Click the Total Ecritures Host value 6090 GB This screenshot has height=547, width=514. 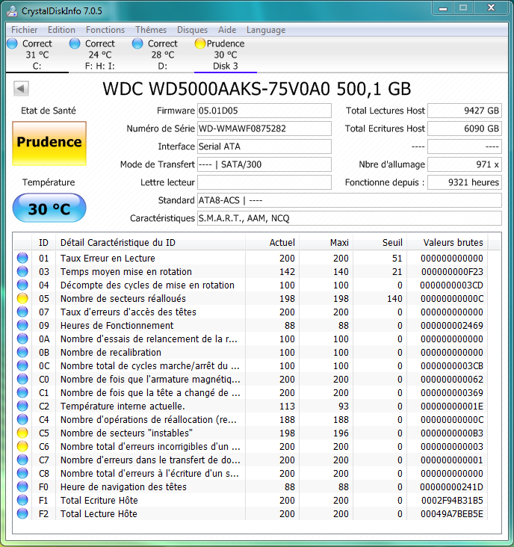pyautogui.click(x=465, y=129)
